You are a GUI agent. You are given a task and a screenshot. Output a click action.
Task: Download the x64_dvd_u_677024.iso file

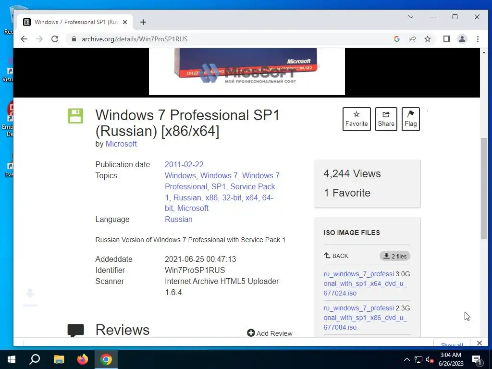tap(365, 283)
